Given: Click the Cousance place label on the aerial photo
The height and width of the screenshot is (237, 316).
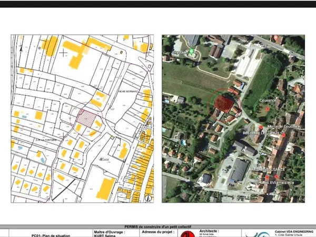Looking at the screenshot, I should coord(268,101).
